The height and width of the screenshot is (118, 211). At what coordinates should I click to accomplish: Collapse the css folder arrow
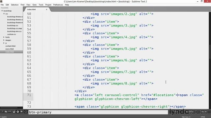coord(4,14)
